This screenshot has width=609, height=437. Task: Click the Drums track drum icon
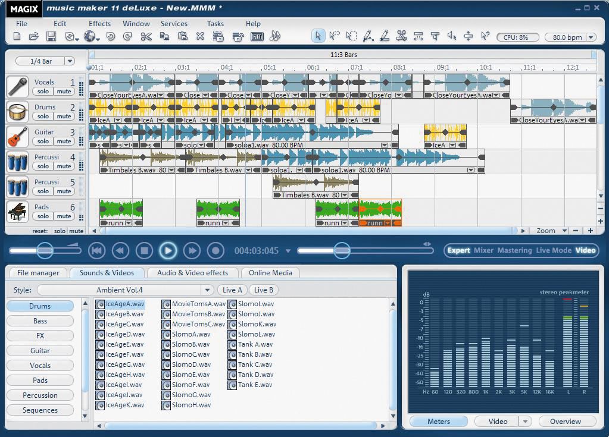(x=17, y=112)
